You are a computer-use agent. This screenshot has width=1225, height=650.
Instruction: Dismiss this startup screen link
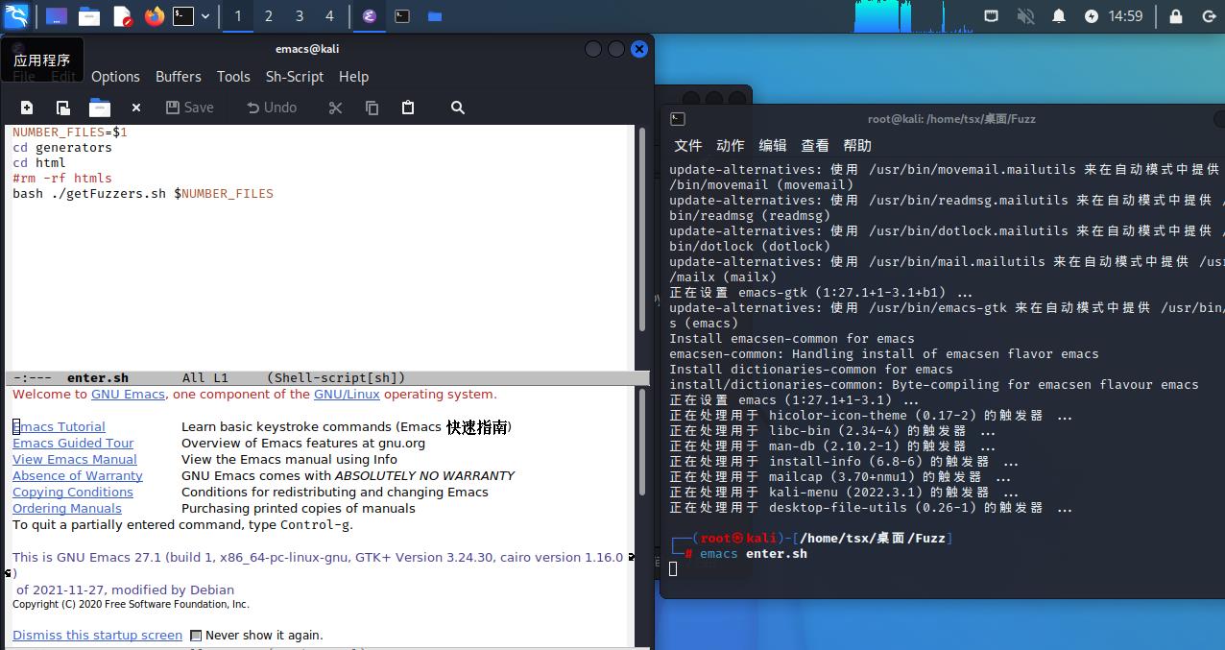[97, 635]
